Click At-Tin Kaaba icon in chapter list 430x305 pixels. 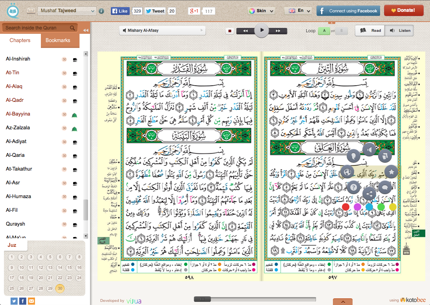click(x=75, y=73)
